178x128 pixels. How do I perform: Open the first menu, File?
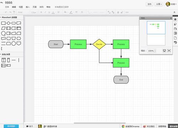(x=7, y=7)
